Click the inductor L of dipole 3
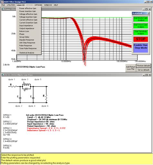The image size is (153, 165). pyautogui.click(x=26, y=85)
